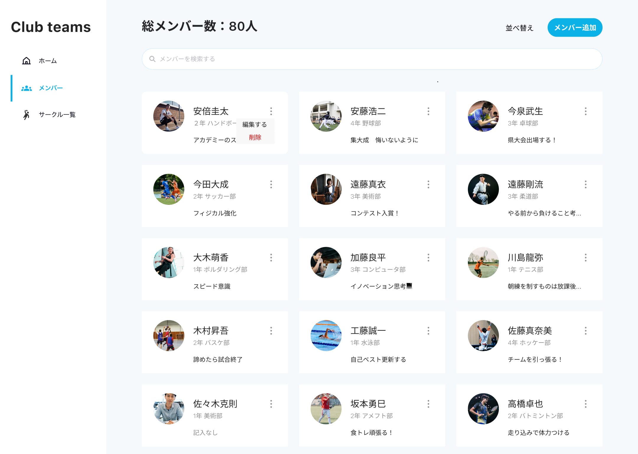Open options menu on 大木萌香's card
This screenshot has width=638, height=454.
point(271,257)
